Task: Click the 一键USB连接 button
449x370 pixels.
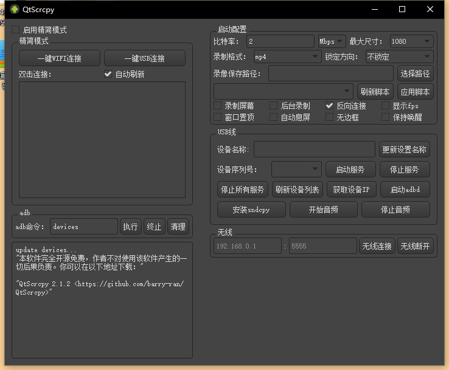Action: point(145,58)
